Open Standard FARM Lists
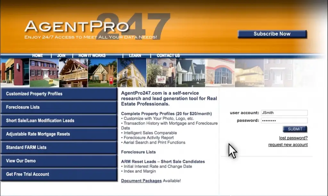 tap(59, 147)
